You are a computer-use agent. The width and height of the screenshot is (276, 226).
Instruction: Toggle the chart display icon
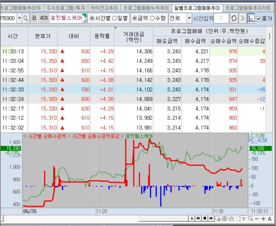click(x=251, y=18)
